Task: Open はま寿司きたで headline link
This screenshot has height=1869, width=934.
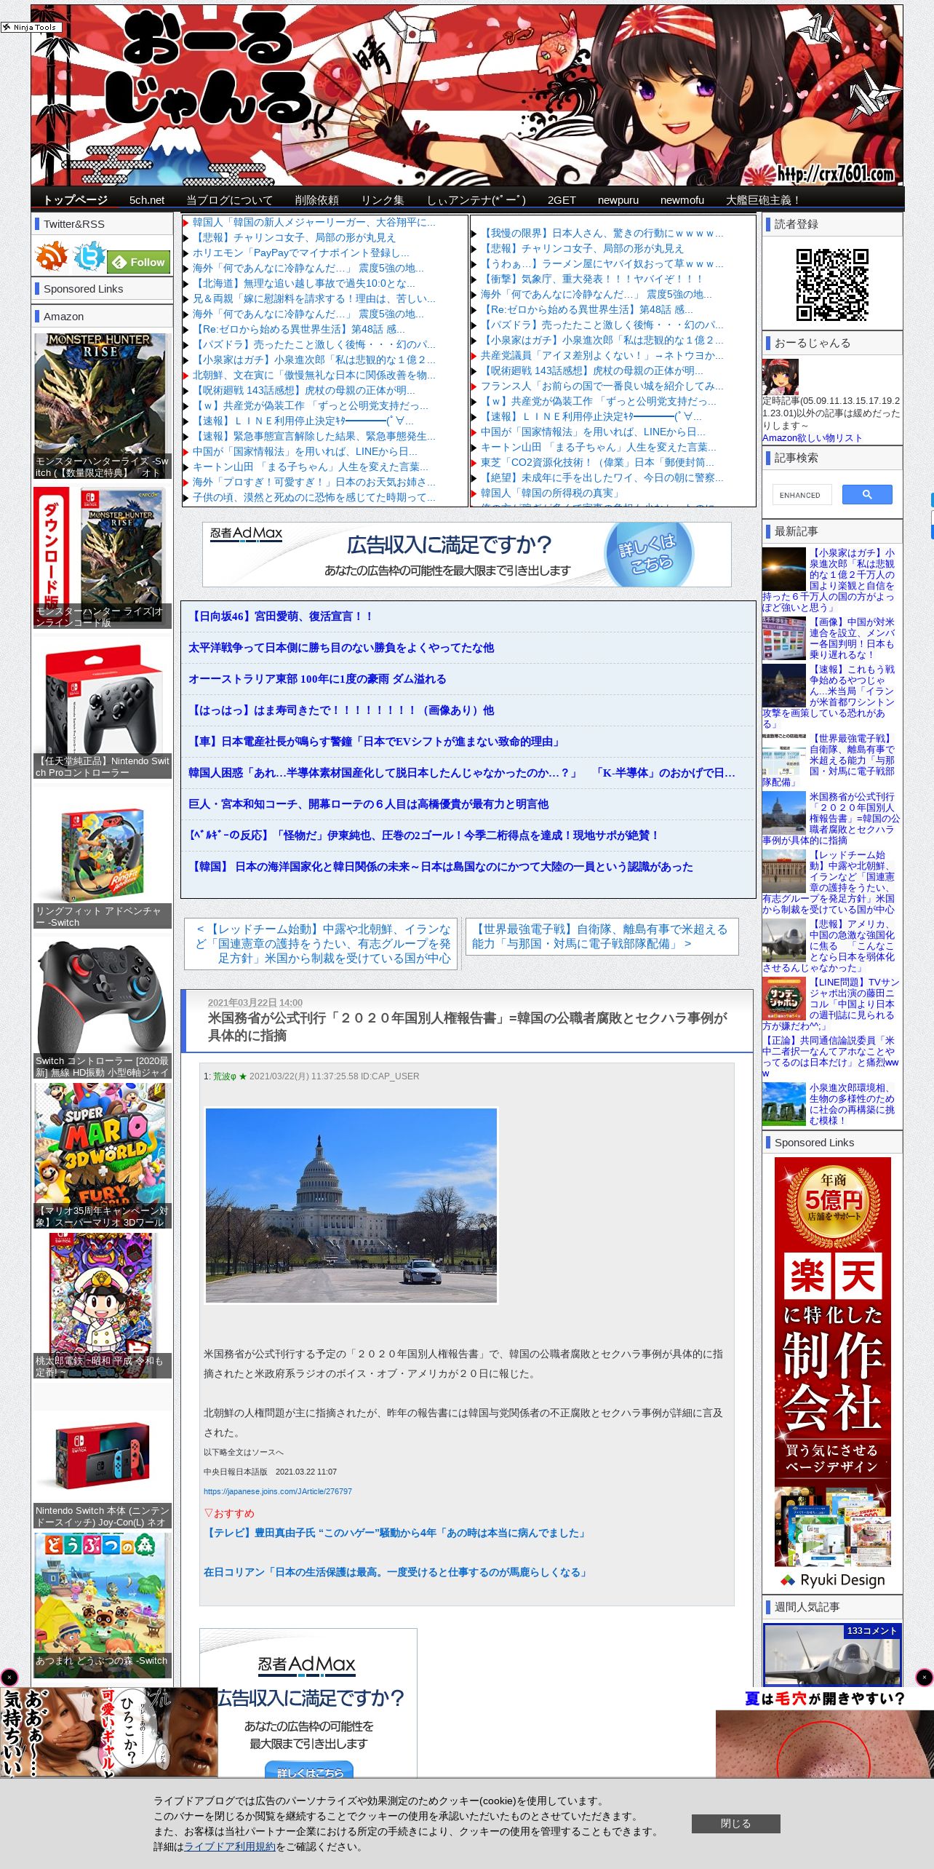Action: pos(341,710)
